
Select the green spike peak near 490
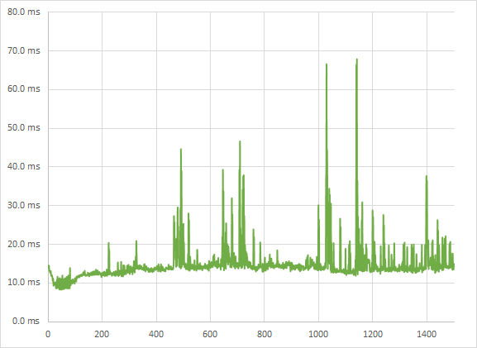click(x=181, y=150)
